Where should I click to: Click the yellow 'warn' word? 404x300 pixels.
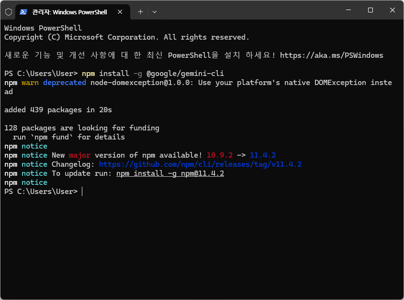(30, 83)
